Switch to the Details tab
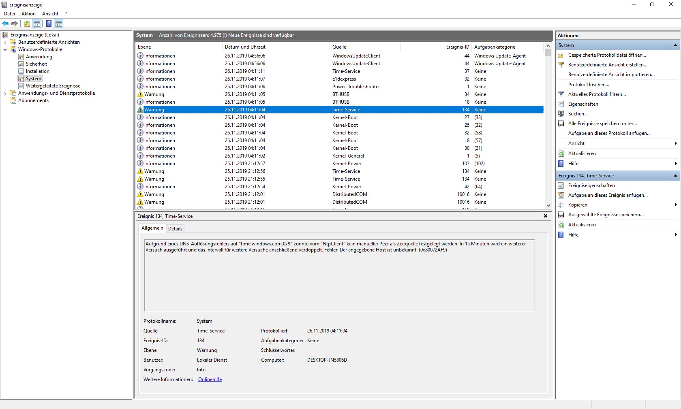 point(175,229)
